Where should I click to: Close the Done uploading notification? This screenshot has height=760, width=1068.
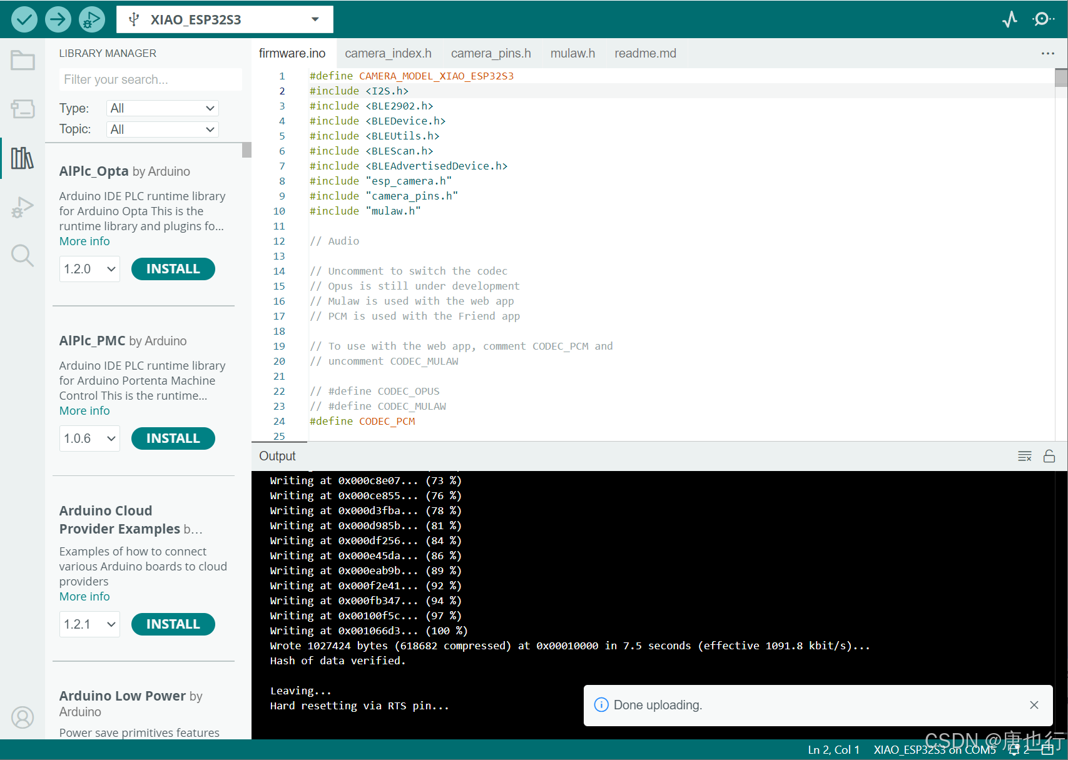[1034, 705]
